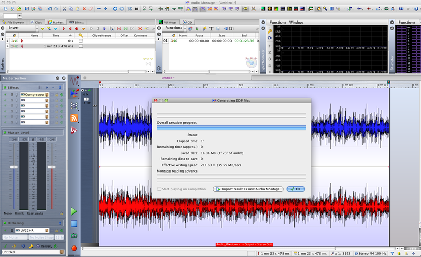Viewport: 421px width, 257px height.
Task: Click the red X delete marker icon in Markers panel
Action: click(140, 29)
